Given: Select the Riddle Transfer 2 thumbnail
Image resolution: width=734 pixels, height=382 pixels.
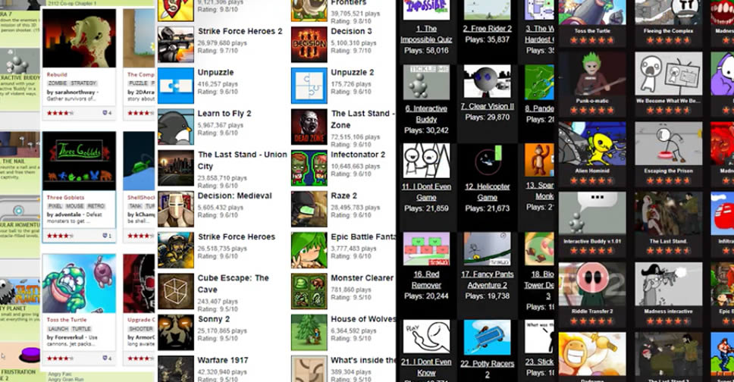Looking at the screenshot, I should click(592, 283).
